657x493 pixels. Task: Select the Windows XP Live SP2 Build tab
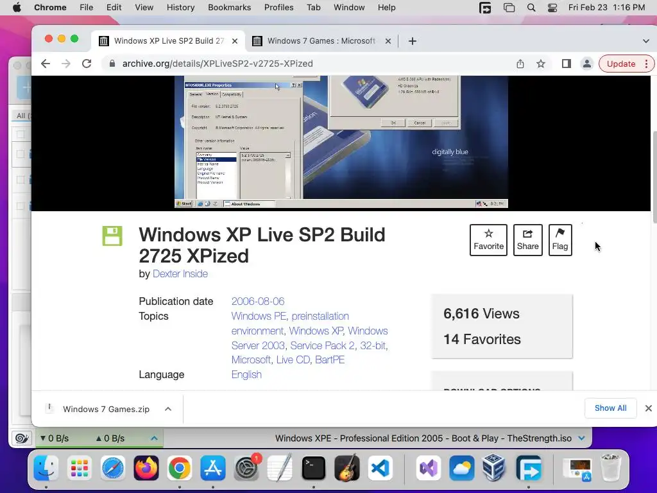(169, 41)
